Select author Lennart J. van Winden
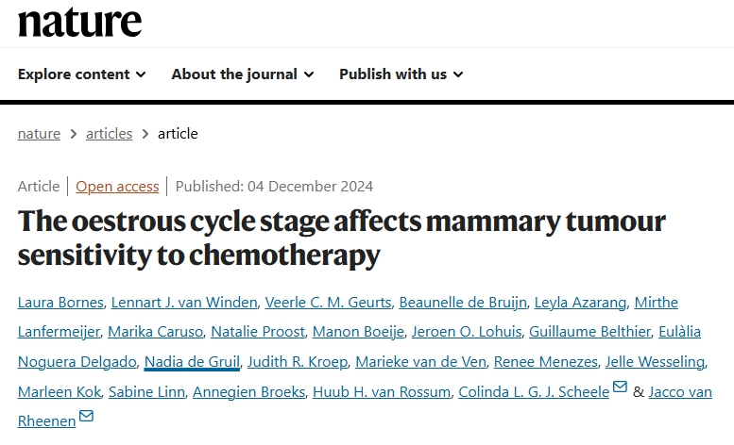The height and width of the screenshot is (445, 734). [183, 303]
